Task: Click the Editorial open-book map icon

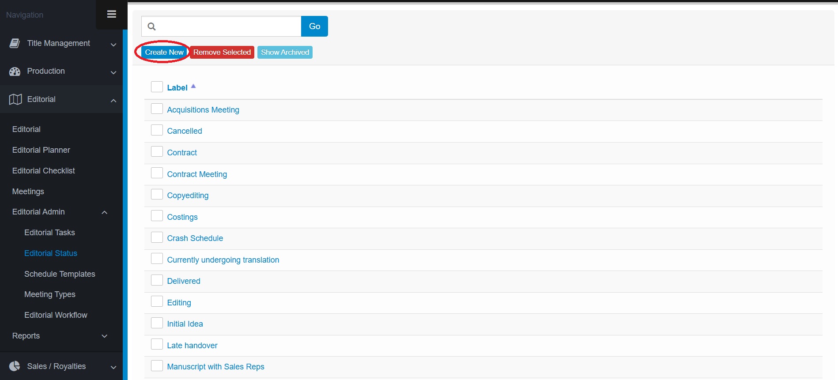Action: [x=15, y=99]
